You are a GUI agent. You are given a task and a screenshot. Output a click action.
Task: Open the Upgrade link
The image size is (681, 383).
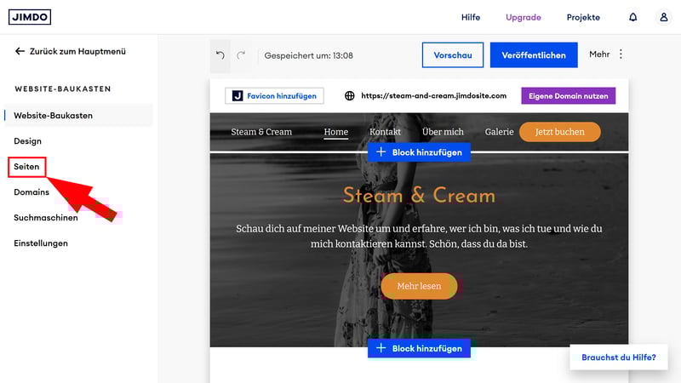pyautogui.click(x=524, y=17)
